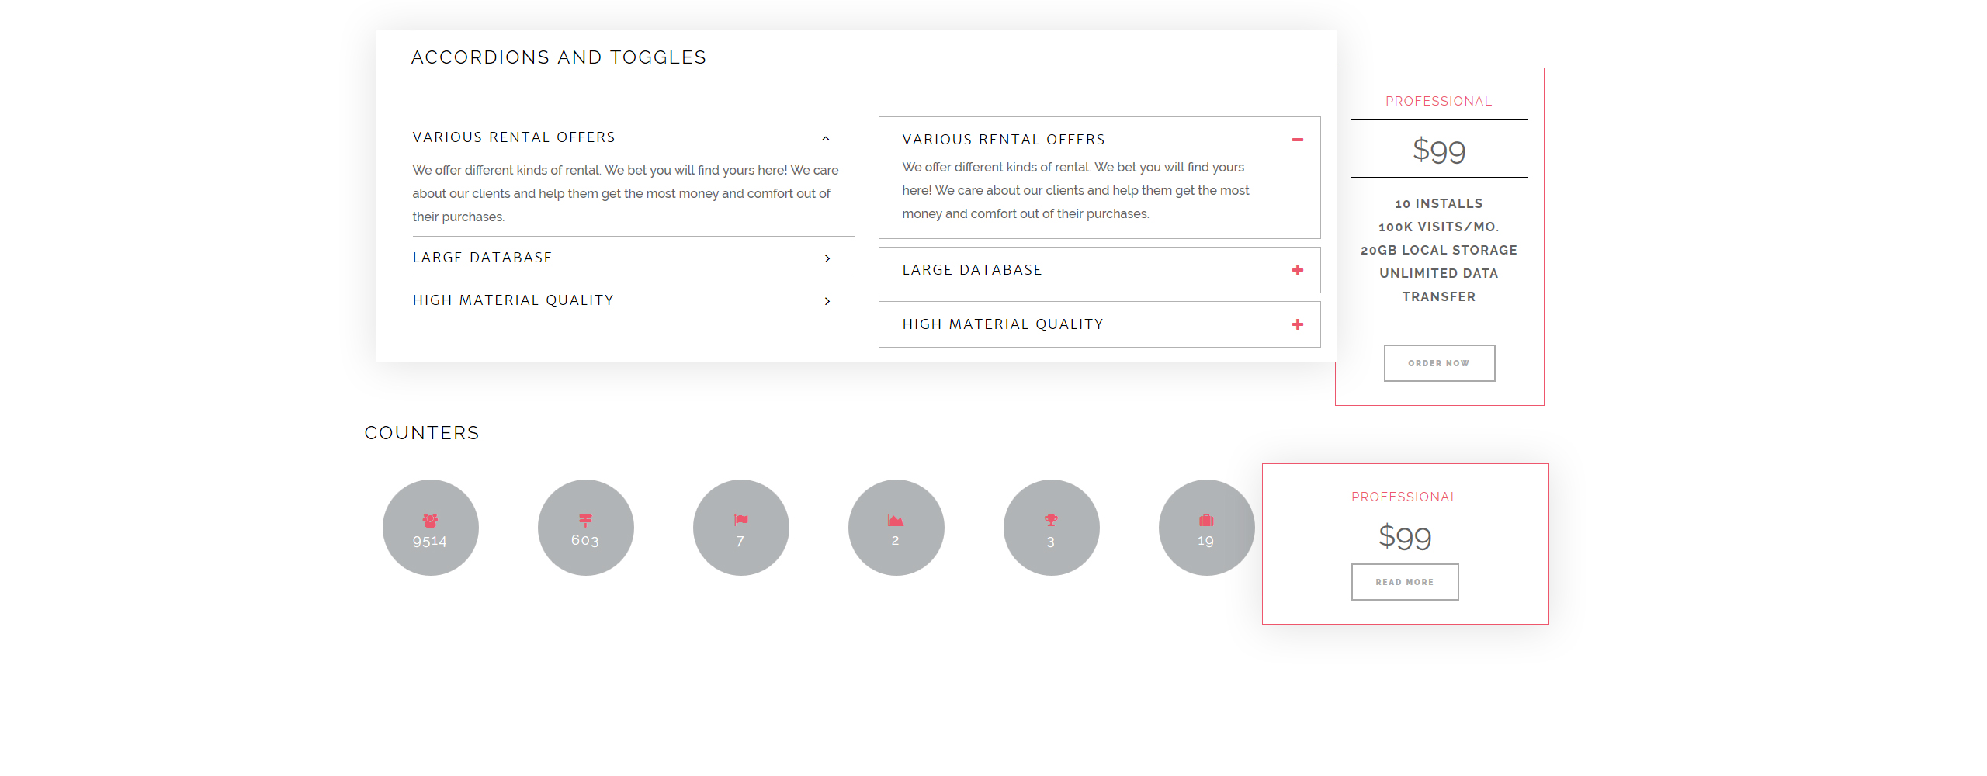
Task: Click the 603 counter value
Action: pyautogui.click(x=585, y=541)
